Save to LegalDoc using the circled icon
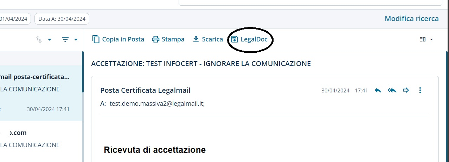This screenshot has height=162, width=449. pos(235,39)
